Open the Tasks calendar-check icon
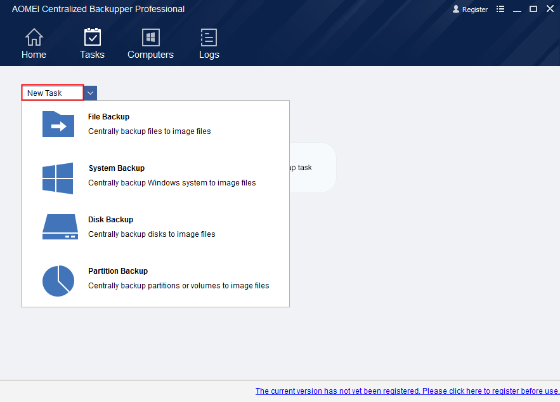The height and width of the screenshot is (402, 560). click(x=92, y=37)
